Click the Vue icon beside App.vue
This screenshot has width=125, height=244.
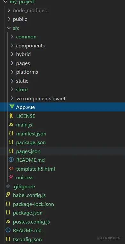[x=12, y=107]
